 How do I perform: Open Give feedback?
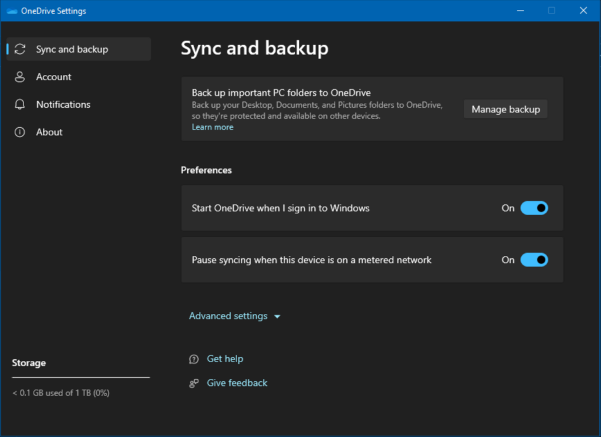point(237,383)
